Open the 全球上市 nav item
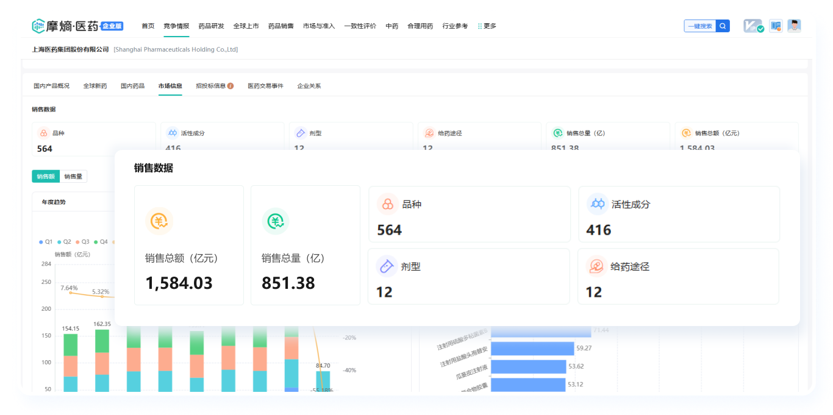Screen dimensions: 833x415 (x=246, y=26)
